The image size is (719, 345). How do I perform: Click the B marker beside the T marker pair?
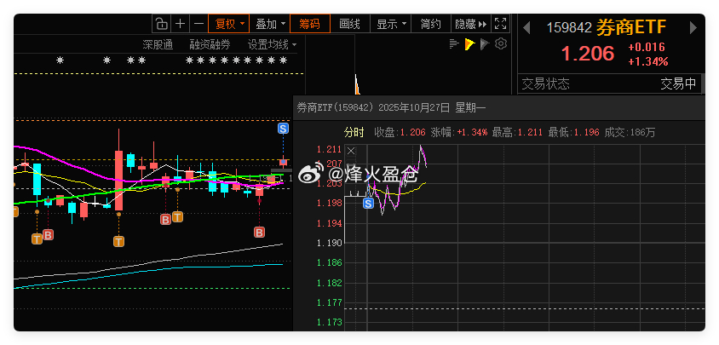pyautogui.click(x=165, y=219)
